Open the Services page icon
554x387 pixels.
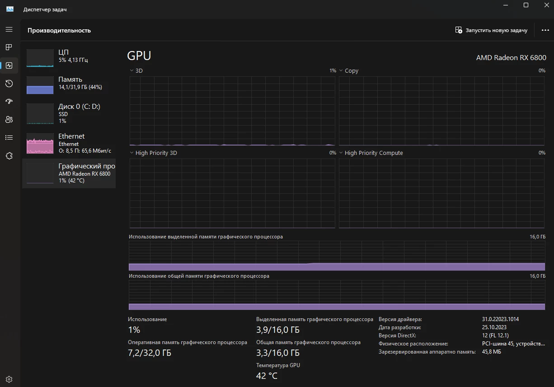(9, 156)
